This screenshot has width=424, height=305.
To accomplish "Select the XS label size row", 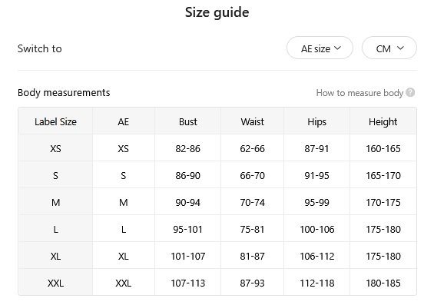I will [x=217, y=148].
